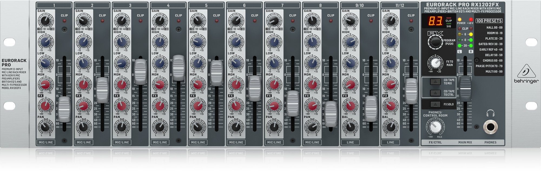The width and height of the screenshot is (541, 174).
Task: Click the channel 2 red MON knob
Action: click(84, 85)
